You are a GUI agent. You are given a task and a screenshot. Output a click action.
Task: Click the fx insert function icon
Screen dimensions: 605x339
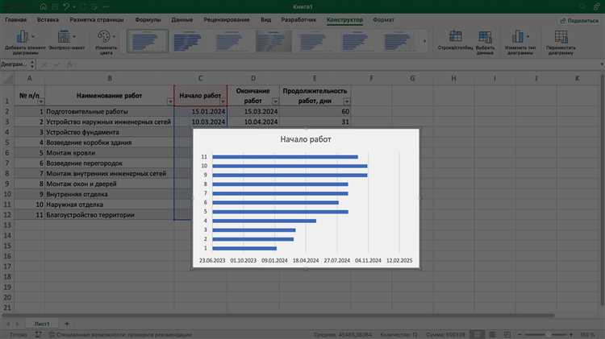click(70, 64)
